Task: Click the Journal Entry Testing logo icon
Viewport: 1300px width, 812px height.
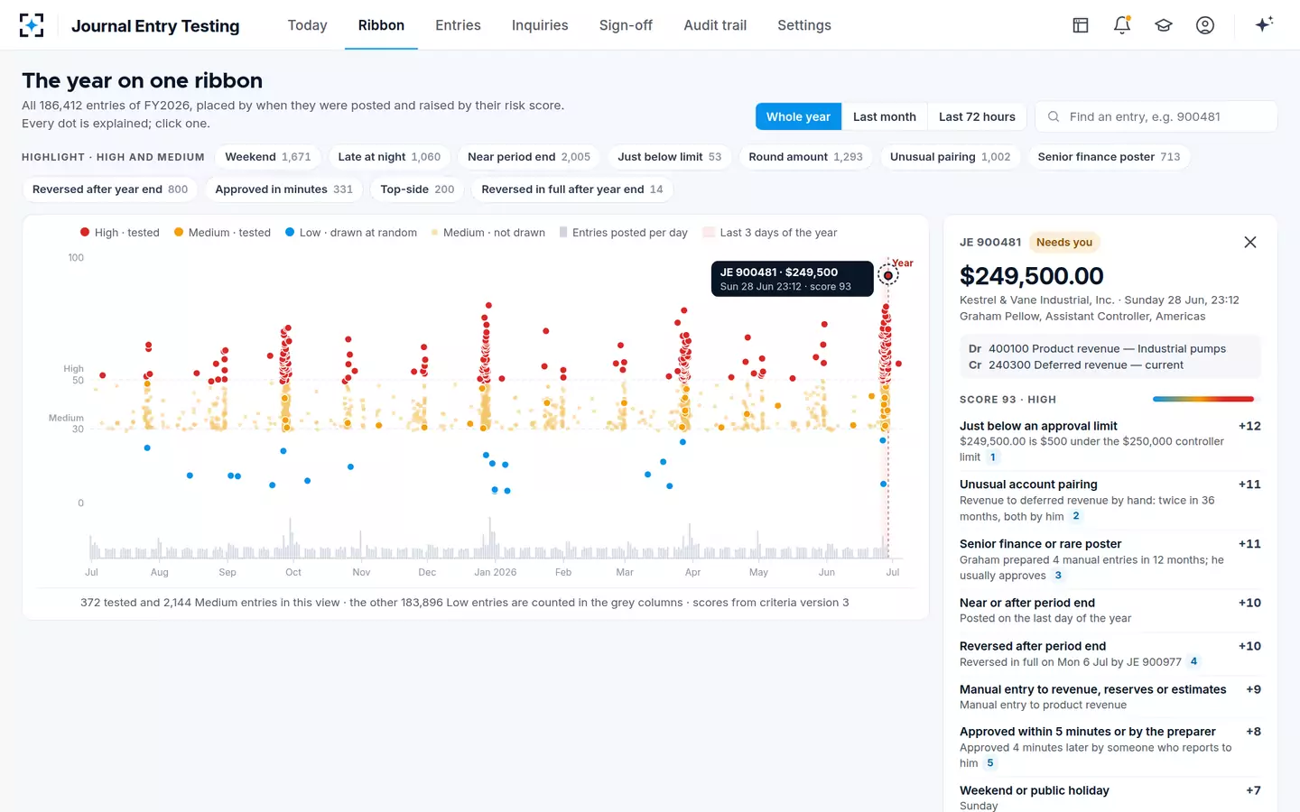Action: pyautogui.click(x=32, y=25)
